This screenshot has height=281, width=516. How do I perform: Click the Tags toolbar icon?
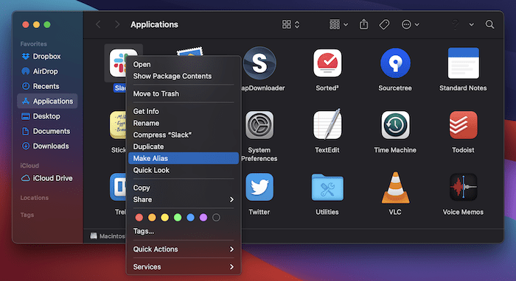click(x=384, y=24)
